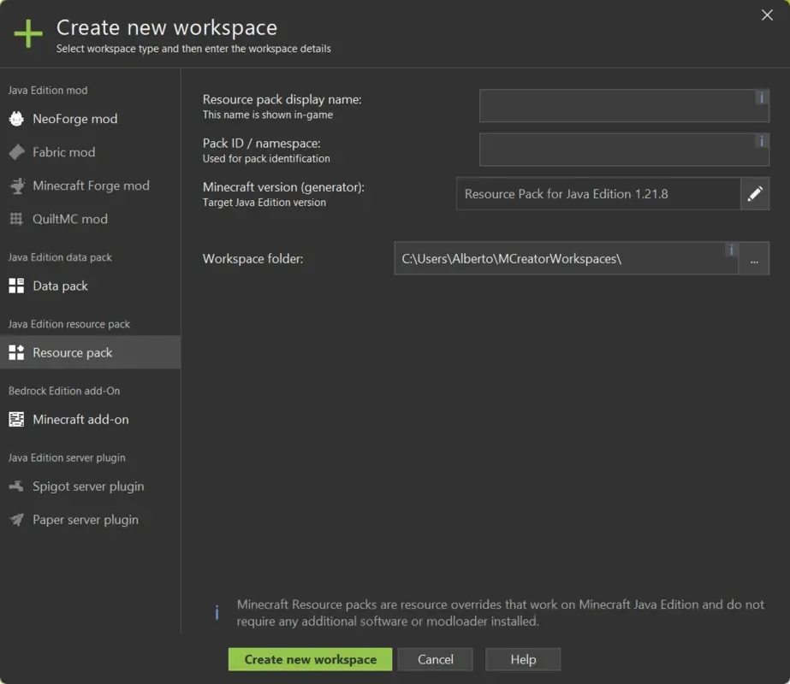
Task: Open the Minecraft version editor with pencil icon
Action: [x=756, y=194]
